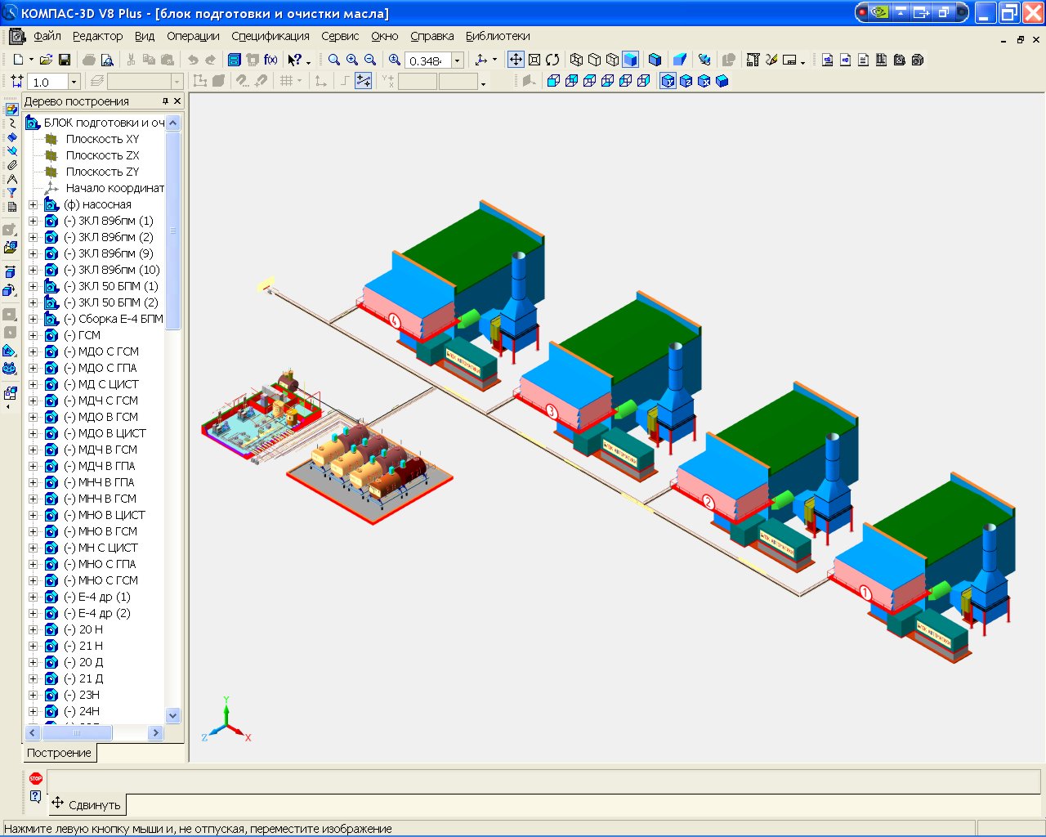Open the Библиотеки menu
1046x837 pixels.
(x=498, y=36)
